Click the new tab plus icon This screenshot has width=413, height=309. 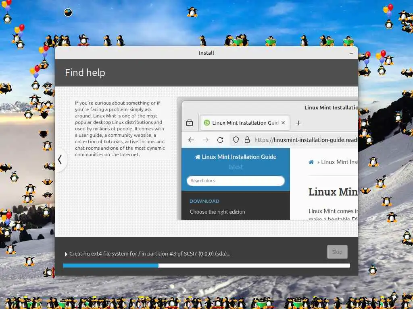298,123
